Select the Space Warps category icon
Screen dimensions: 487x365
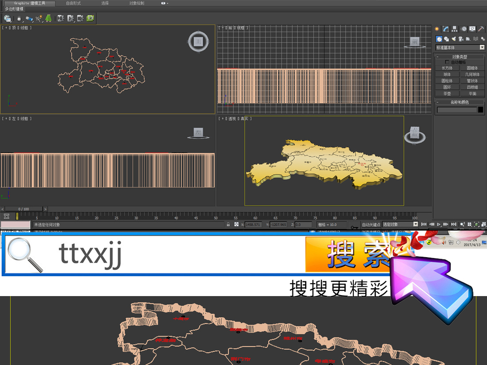[x=476, y=39]
